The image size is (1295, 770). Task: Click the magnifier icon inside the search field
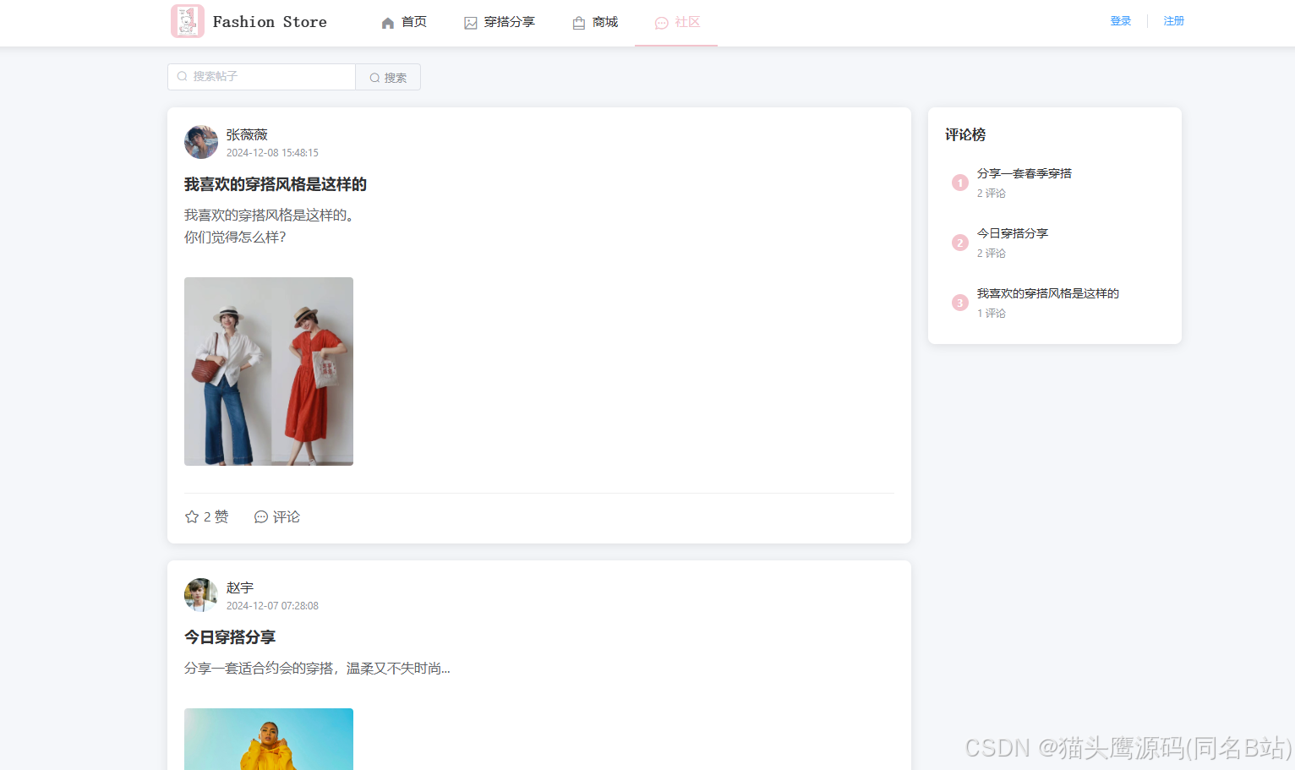182,76
